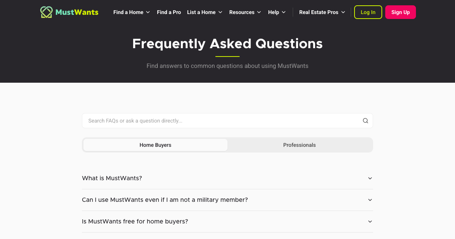Expand "Is MustWants free for home buyers?"

point(370,222)
